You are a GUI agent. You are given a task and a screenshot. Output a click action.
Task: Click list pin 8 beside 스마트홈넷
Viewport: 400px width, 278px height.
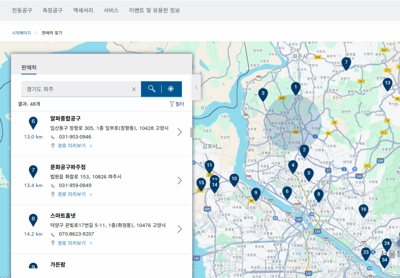[x=33, y=220]
